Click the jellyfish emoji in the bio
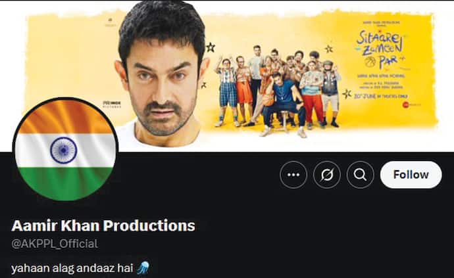The width and height of the screenshot is (454, 278). point(143,268)
